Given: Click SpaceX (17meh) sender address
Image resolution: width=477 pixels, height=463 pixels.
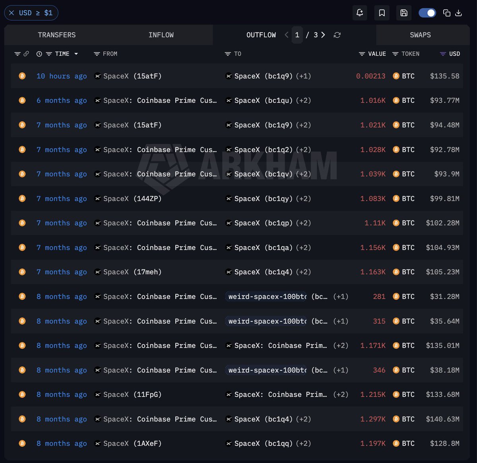Looking at the screenshot, I should [x=132, y=272].
